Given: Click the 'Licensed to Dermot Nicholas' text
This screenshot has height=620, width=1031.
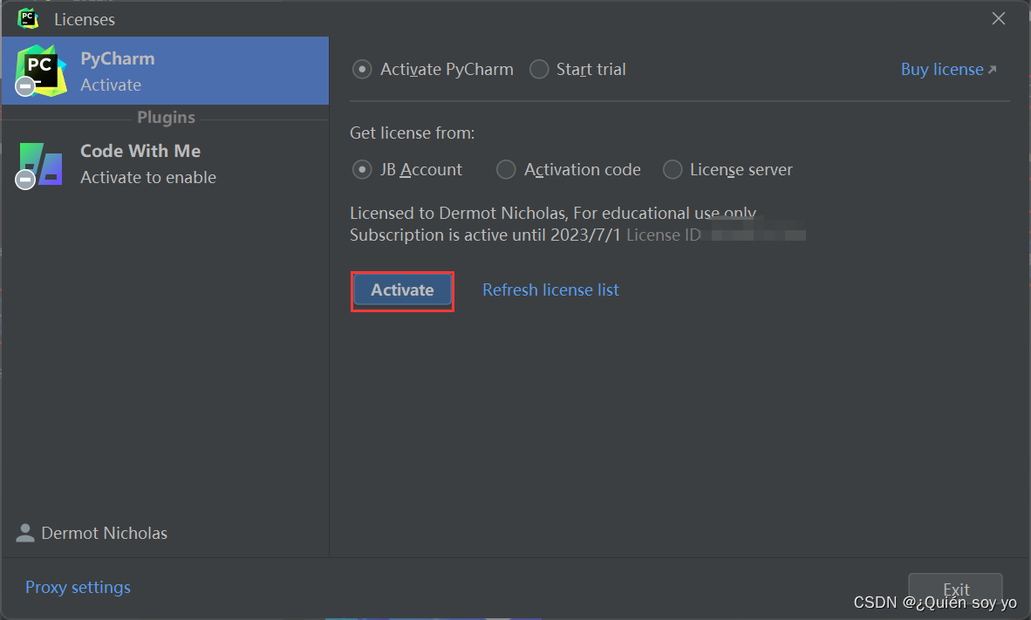Looking at the screenshot, I should [458, 213].
